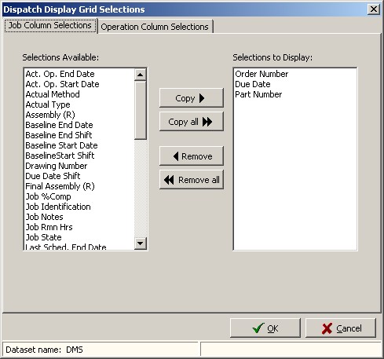Switch to Operation Column Selections tab
The height and width of the screenshot is (359, 384).
pyautogui.click(x=155, y=27)
